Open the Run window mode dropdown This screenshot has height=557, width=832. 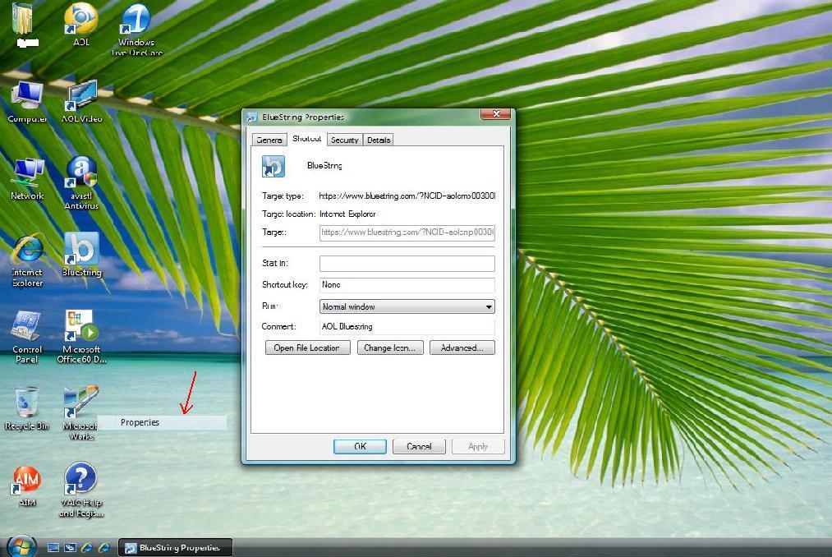point(407,306)
